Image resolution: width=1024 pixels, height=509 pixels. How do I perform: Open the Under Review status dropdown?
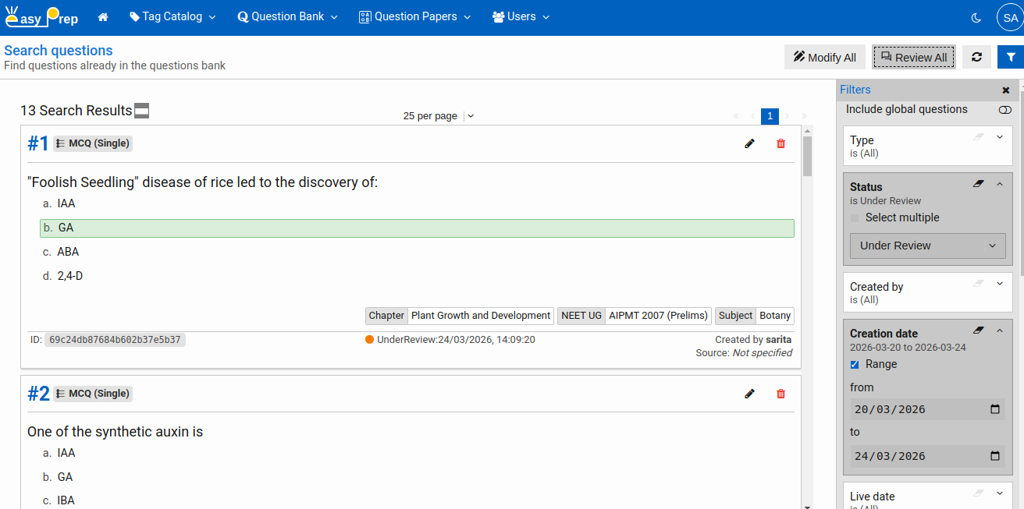click(x=927, y=246)
